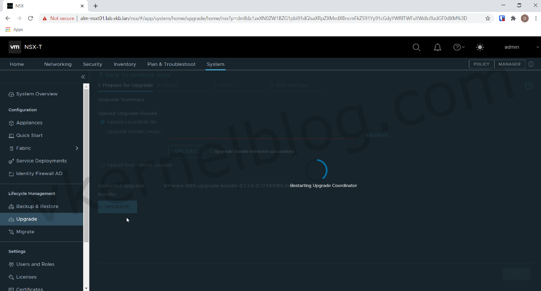Viewport: 541px width, 291px height.
Task: Toggle the dark mode sun icon
Action: pyautogui.click(x=480, y=47)
